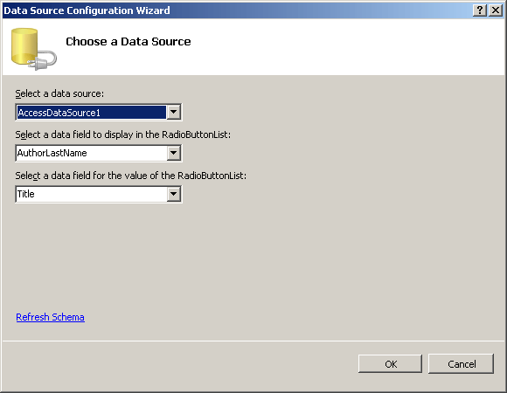Open the AuthorLastName dropdown arrow
Viewport: 507px width, 393px height.
point(174,153)
